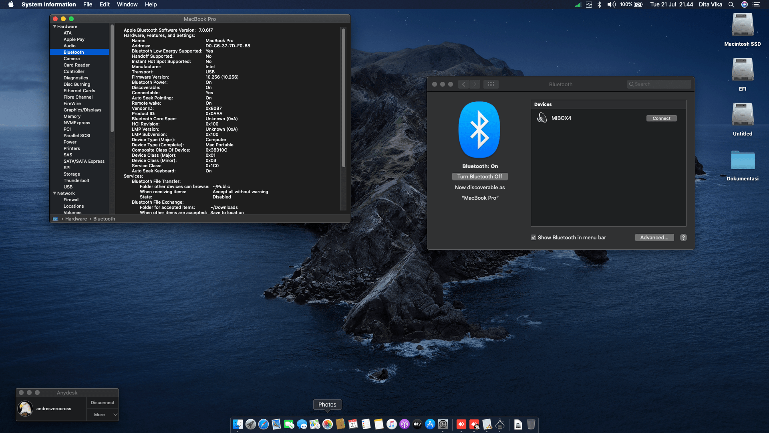Open Spotlight search in the menu bar
Viewport: 769px width, 433px height.
coord(731,4)
